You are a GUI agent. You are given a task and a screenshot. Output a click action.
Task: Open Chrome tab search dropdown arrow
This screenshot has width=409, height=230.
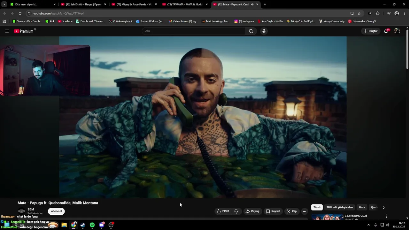coord(4,4)
